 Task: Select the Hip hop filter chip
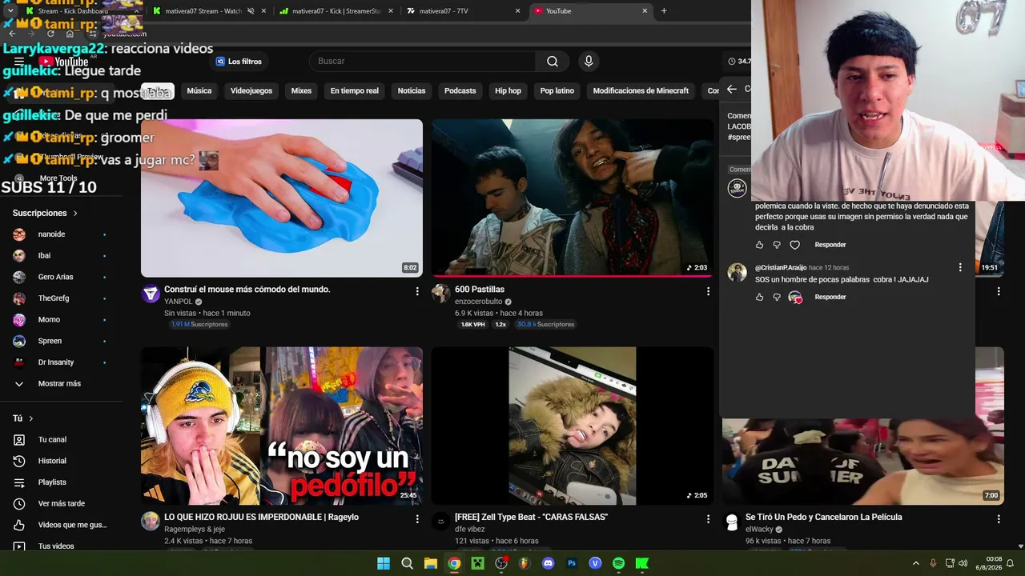pos(508,91)
